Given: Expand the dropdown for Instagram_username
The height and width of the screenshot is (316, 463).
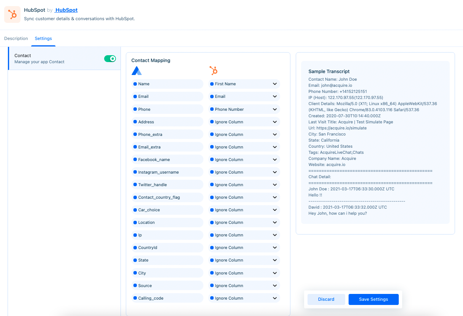Looking at the screenshot, I should point(244,172).
